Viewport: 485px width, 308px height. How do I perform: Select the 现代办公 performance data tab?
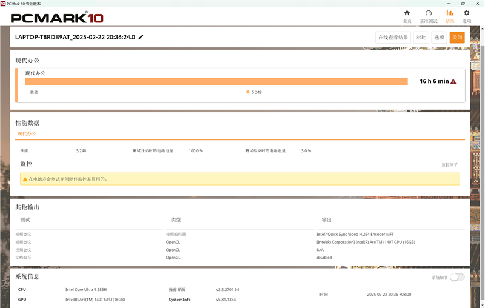point(27,133)
